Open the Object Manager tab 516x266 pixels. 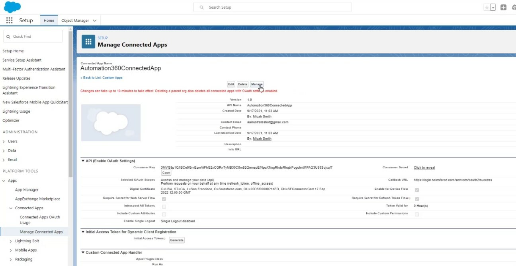click(75, 20)
